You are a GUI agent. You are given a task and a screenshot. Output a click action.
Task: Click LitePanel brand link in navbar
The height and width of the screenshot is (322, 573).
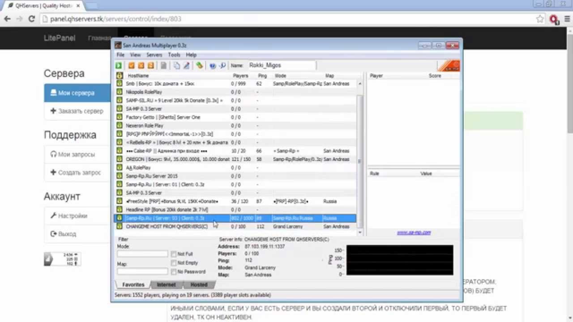coord(60,38)
